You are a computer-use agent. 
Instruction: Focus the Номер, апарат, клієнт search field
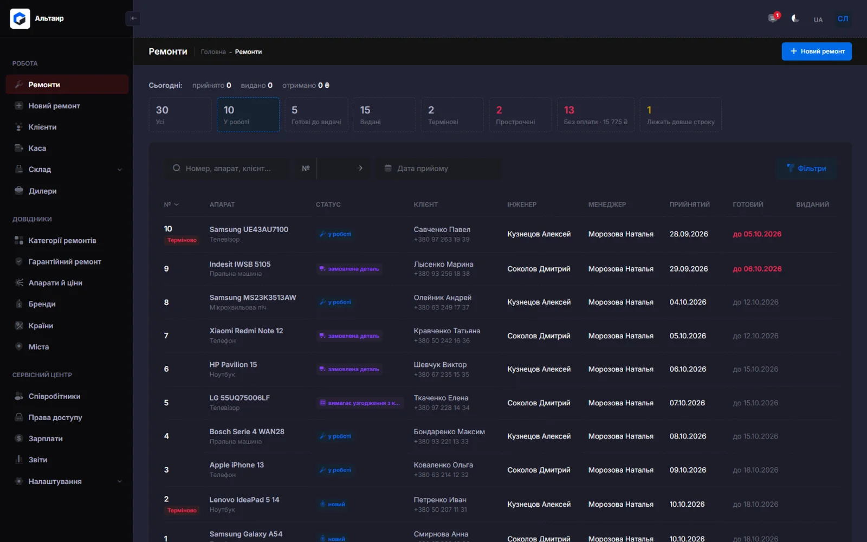point(227,169)
